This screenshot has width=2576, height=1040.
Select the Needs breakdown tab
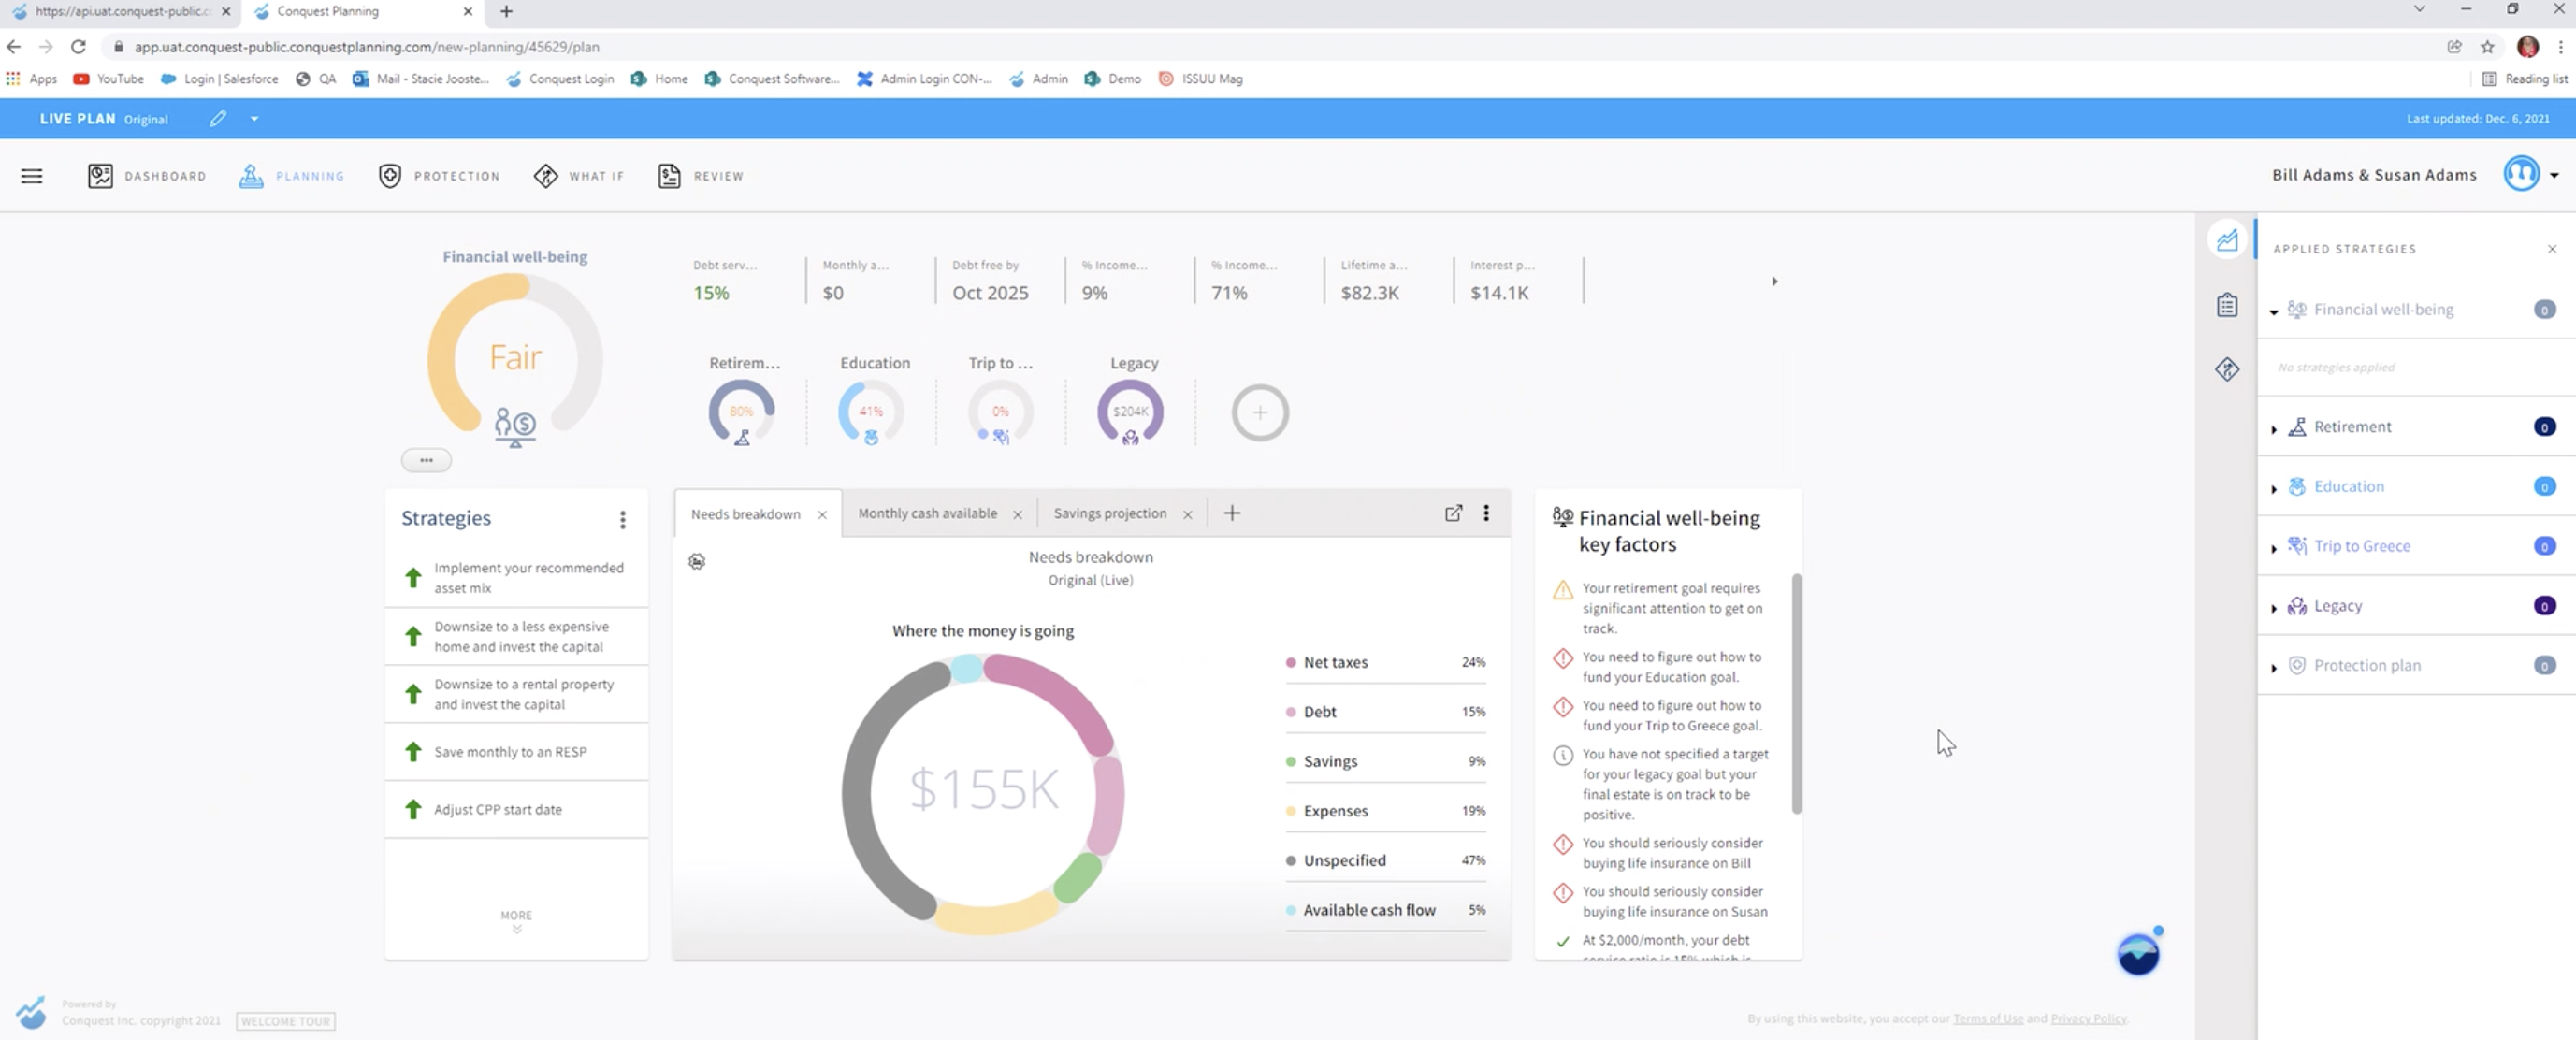coord(745,514)
